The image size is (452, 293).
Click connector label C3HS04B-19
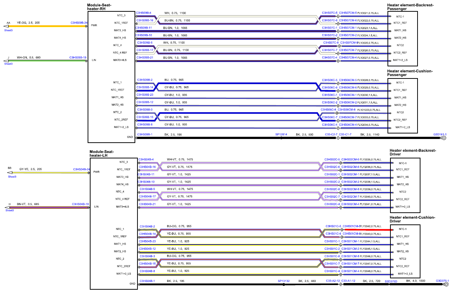click(x=81, y=204)
